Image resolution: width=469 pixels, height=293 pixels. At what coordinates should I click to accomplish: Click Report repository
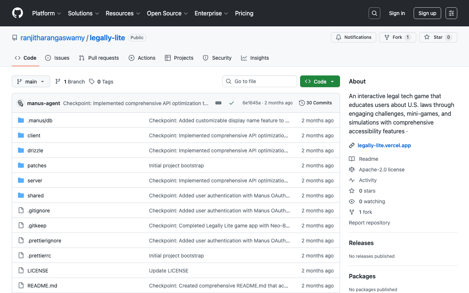pyautogui.click(x=369, y=223)
